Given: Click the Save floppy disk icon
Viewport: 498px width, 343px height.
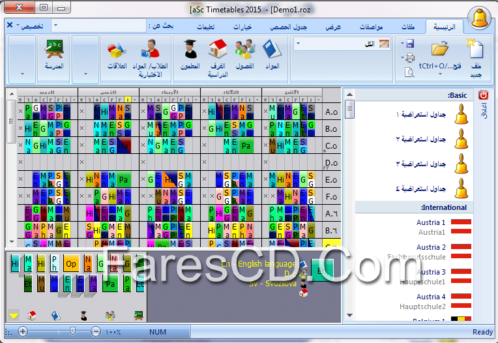Looking at the screenshot, I should (410, 43).
